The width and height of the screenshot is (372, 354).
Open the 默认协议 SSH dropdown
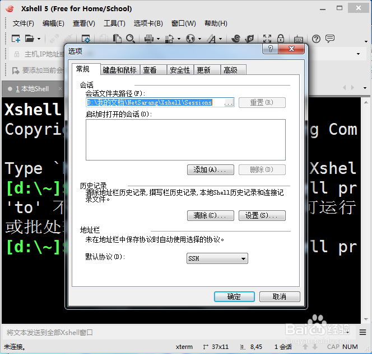217,258
